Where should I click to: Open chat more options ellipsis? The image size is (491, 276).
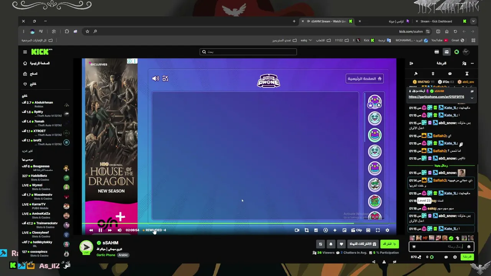point(472,63)
